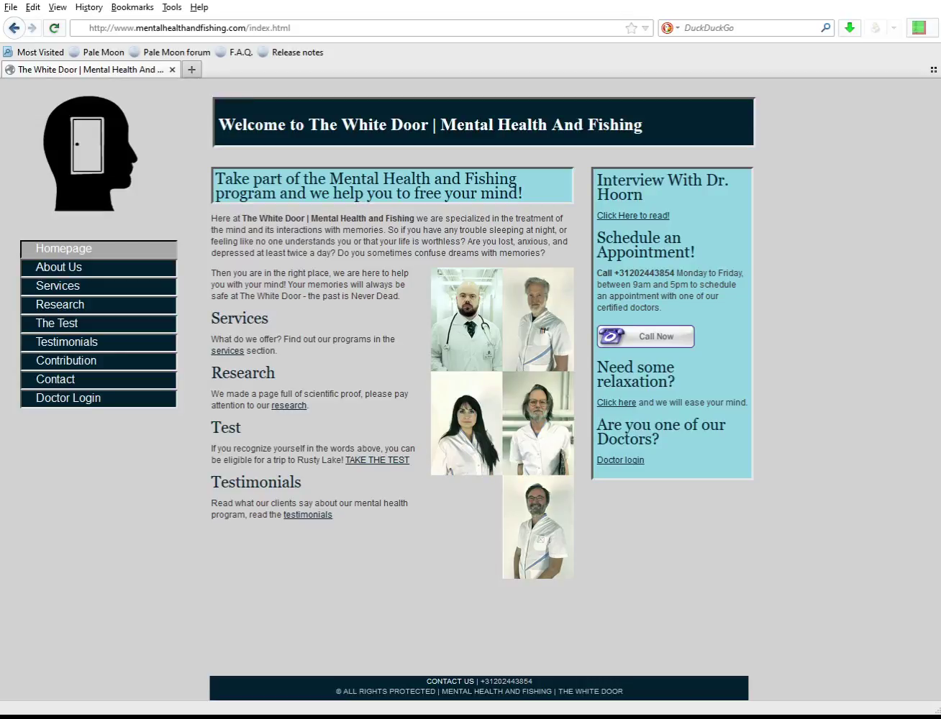This screenshot has width=941, height=719.
Task: Close The White Door tab
Action: [172, 70]
